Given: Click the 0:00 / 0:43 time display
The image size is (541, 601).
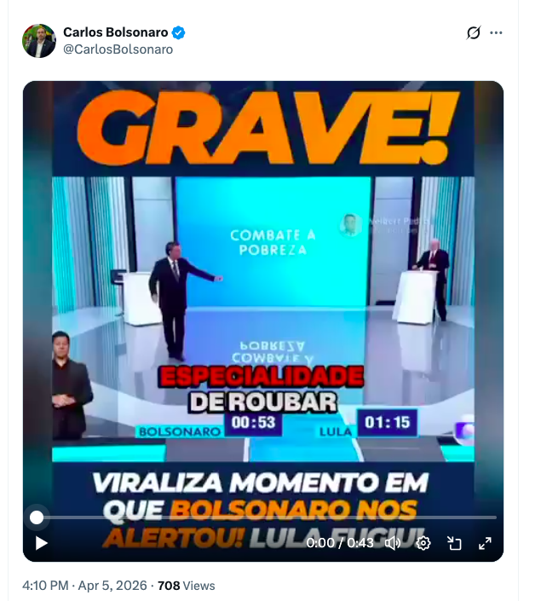Looking at the screenshot, I should (339, 543).
